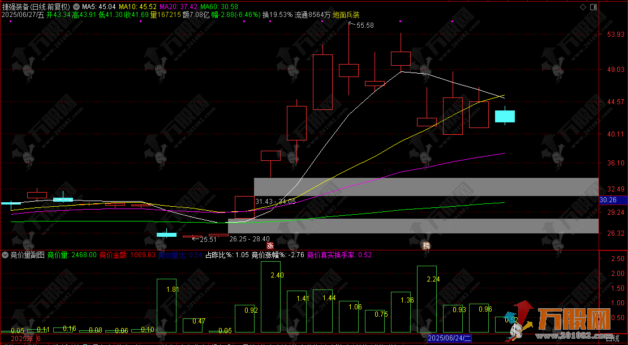Select the cyan latest-day candlestick
The width and height of the screenshot is (628, 345).
pyautogui.click(x=505, y=116)
